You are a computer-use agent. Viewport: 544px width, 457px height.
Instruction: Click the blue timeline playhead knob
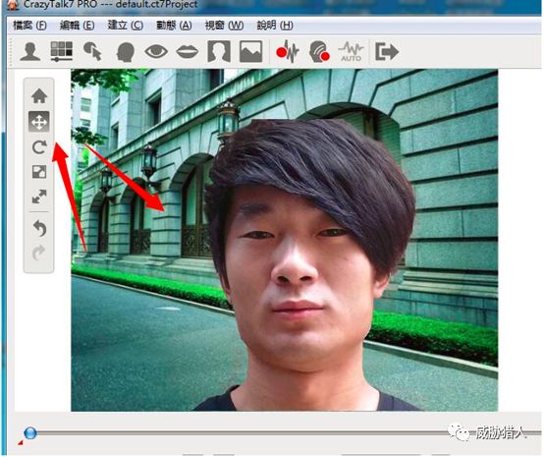(x=30, y=432)
